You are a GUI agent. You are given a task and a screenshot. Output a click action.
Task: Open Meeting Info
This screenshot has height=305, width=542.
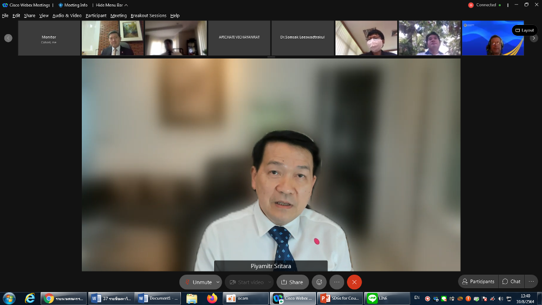[x=73, y=5]
